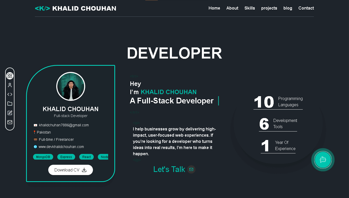Viewport: 349px width, 198px height.
Task: Open the chatbot floating icon
Action: click(x=323, y=160)
